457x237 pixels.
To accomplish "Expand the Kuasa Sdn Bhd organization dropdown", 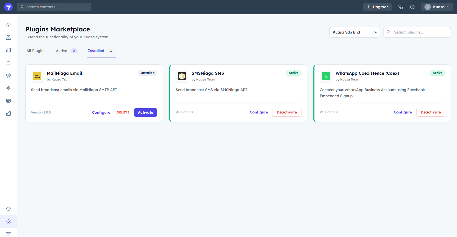I will pos(354,32).
